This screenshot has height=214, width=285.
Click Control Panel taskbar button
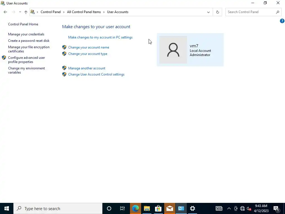click(181, 208)
